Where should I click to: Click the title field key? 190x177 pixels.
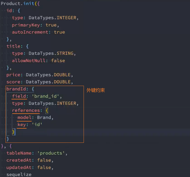click(x=13, y=46)
